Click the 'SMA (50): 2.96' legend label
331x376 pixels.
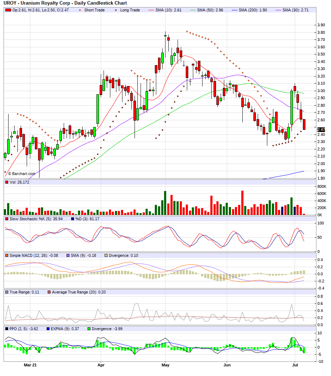[x=210, y=10]
